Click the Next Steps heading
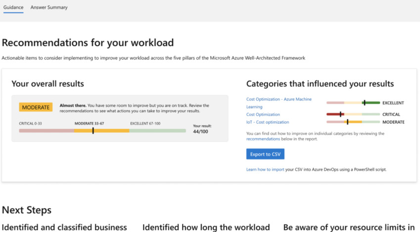The height and width of the screenshot is (232, 420). pyautogui.click(x=27, y=210)
